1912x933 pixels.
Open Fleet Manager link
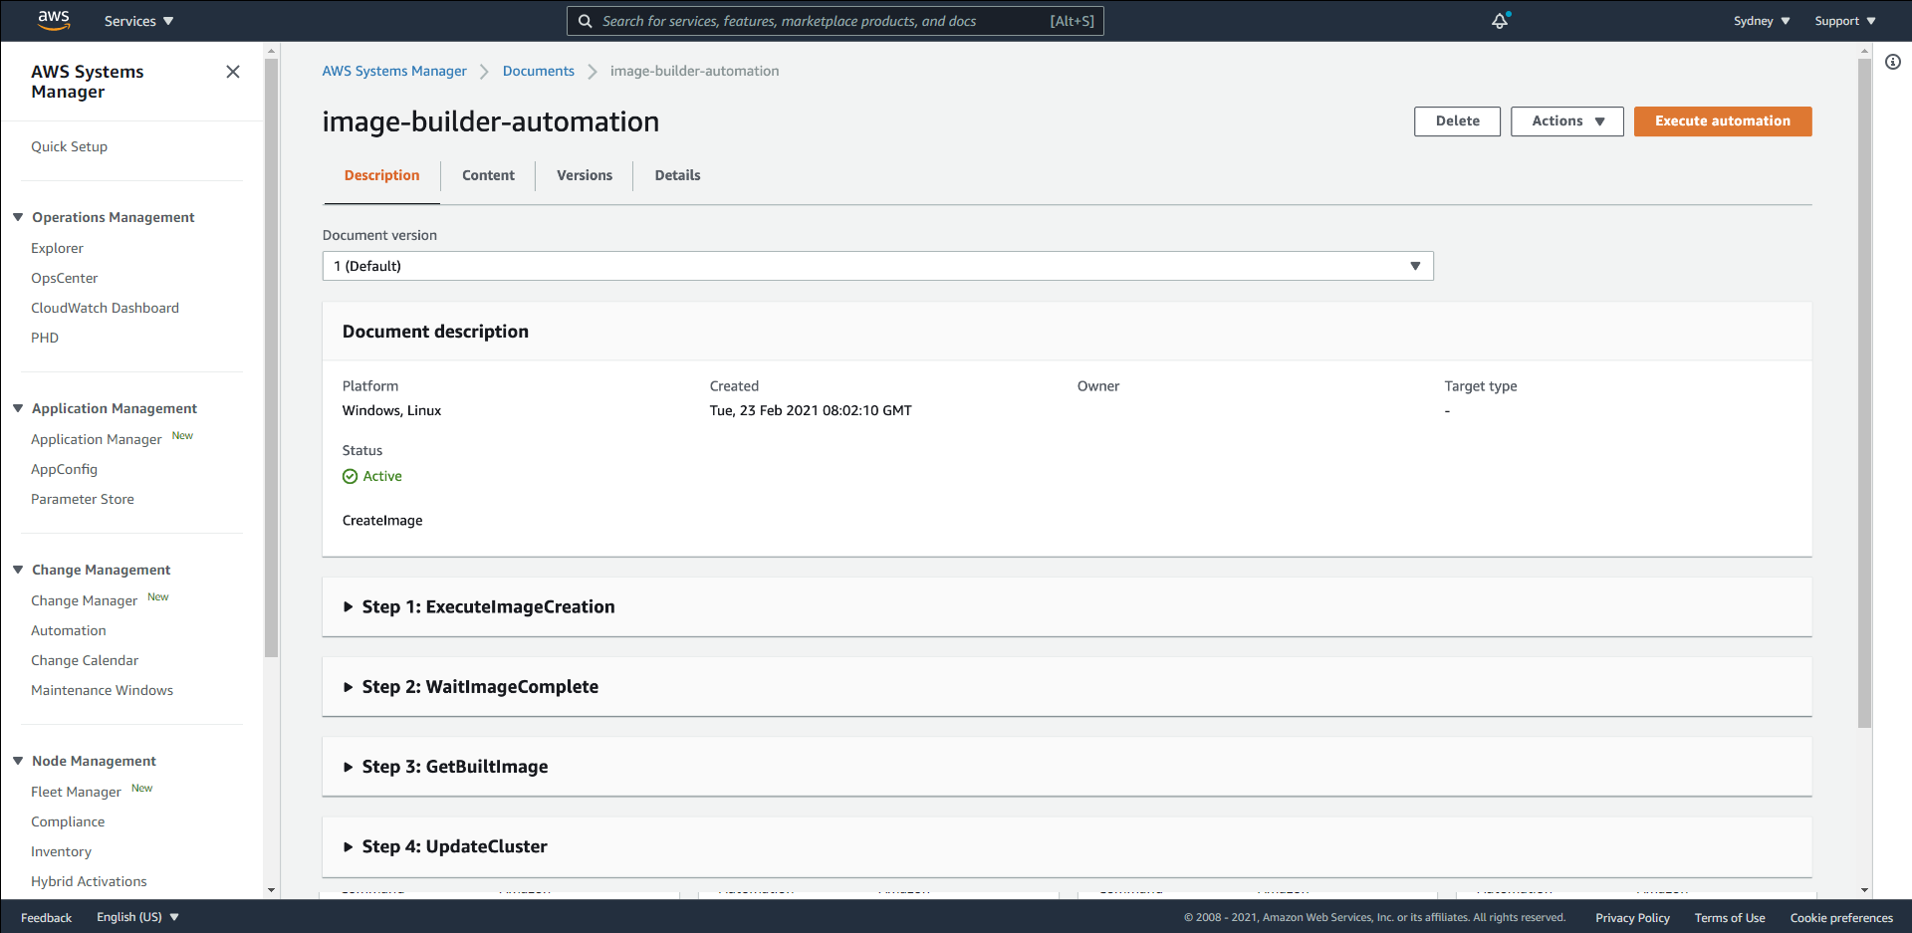[76, 792]
